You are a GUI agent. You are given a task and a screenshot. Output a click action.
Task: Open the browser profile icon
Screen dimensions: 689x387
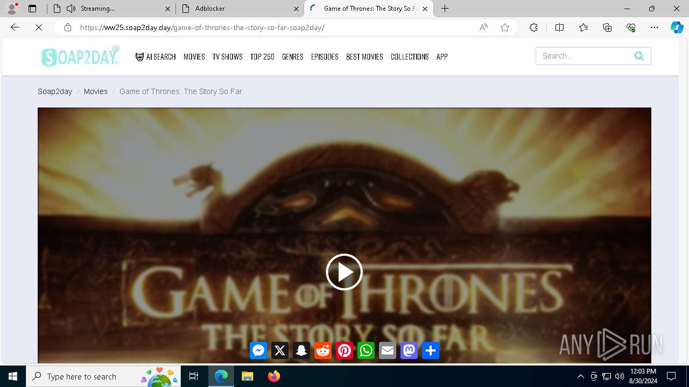pyautogui.click(x=12, y=9)
